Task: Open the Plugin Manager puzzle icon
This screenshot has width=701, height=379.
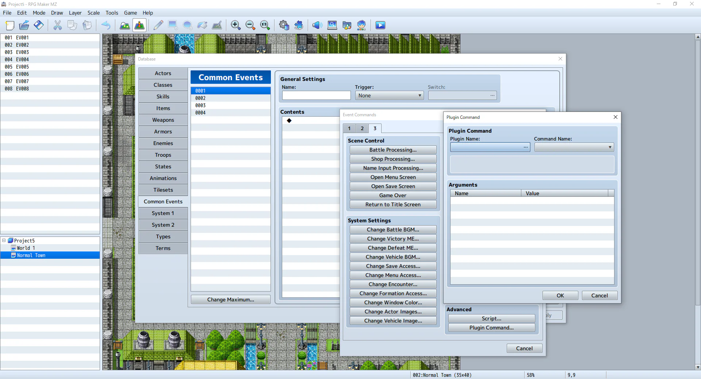Action: [299, 25]
